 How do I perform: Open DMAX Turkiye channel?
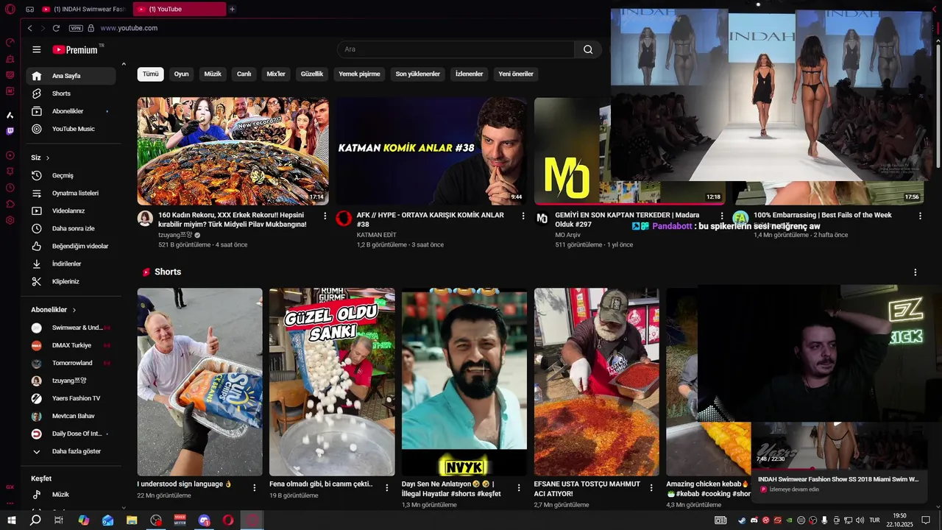pyautogui.click(x=71, y=345)
